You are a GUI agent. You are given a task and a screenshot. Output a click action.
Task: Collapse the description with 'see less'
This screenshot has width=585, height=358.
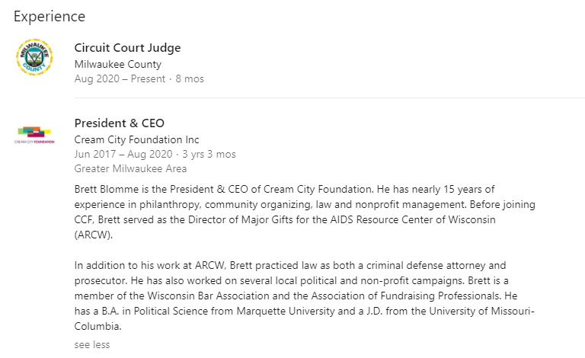coord(91,344)
